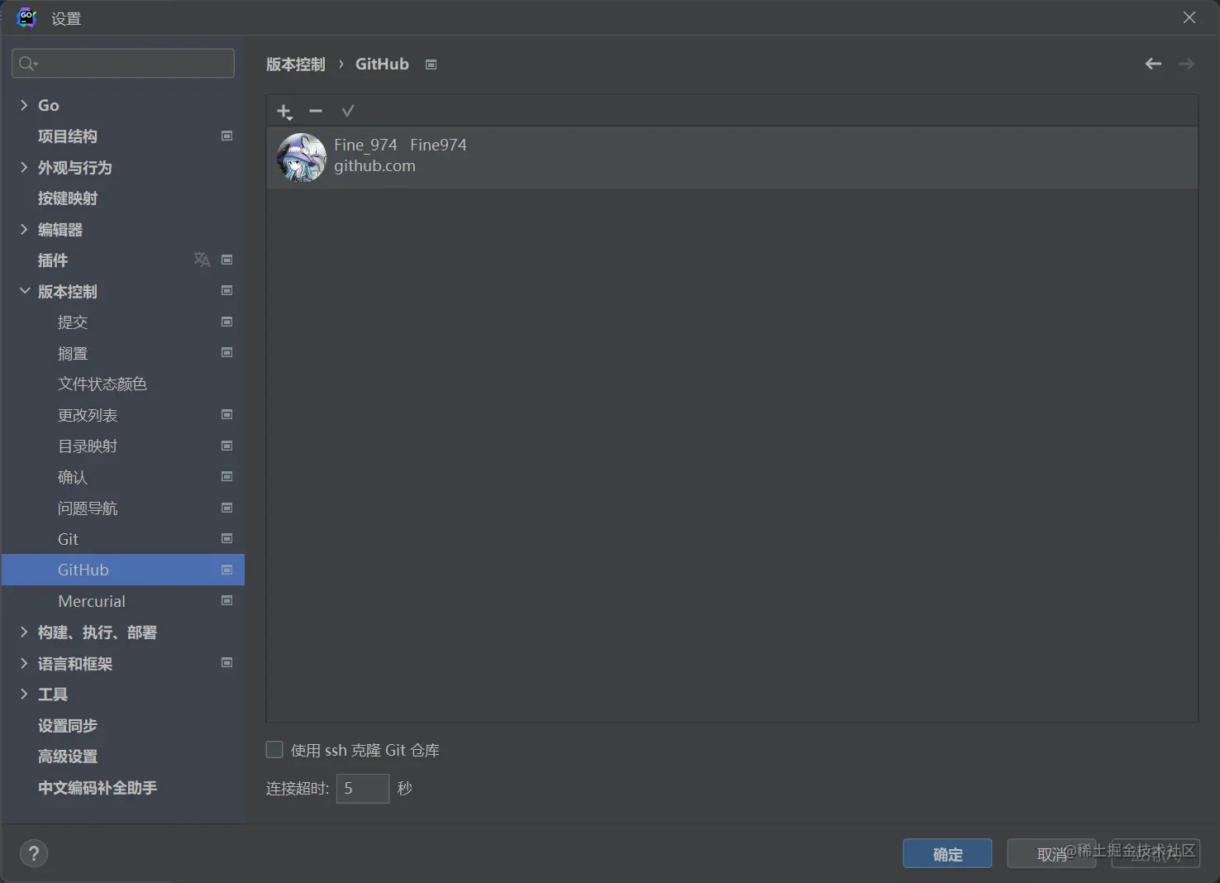The height and width of the screenshot is (883, 1220).
Task: Open 项目结构 settings page
Action: [x=68, y=136]
